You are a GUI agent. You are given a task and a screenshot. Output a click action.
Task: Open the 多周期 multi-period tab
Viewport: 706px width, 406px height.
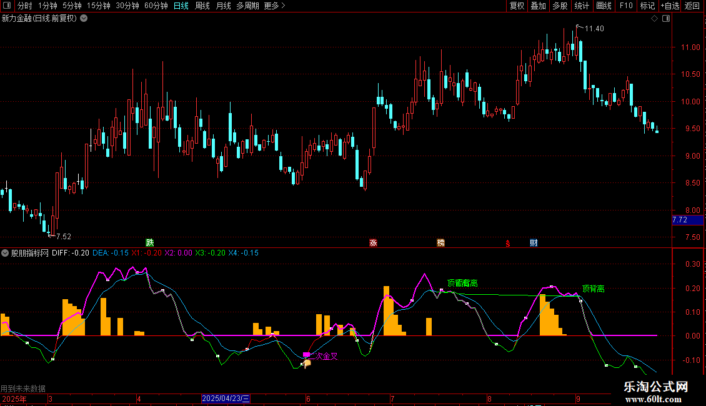coord(247,6)
